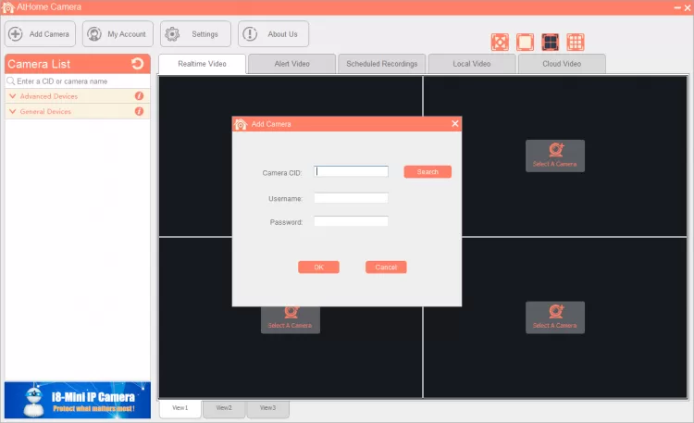Refresh the Camera List
Image resolution: width=694 pixels, height=423 pixels.
(x=138, y=64)
